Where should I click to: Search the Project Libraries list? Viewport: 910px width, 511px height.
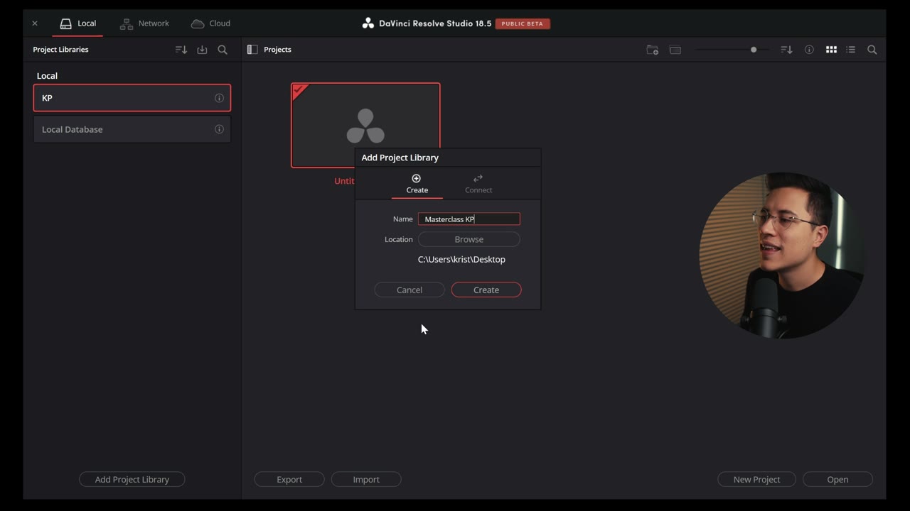pos(223,50)
